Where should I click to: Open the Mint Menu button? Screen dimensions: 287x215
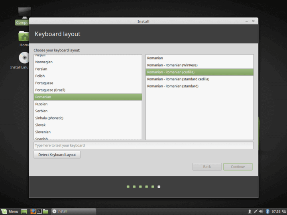(10, 211)
